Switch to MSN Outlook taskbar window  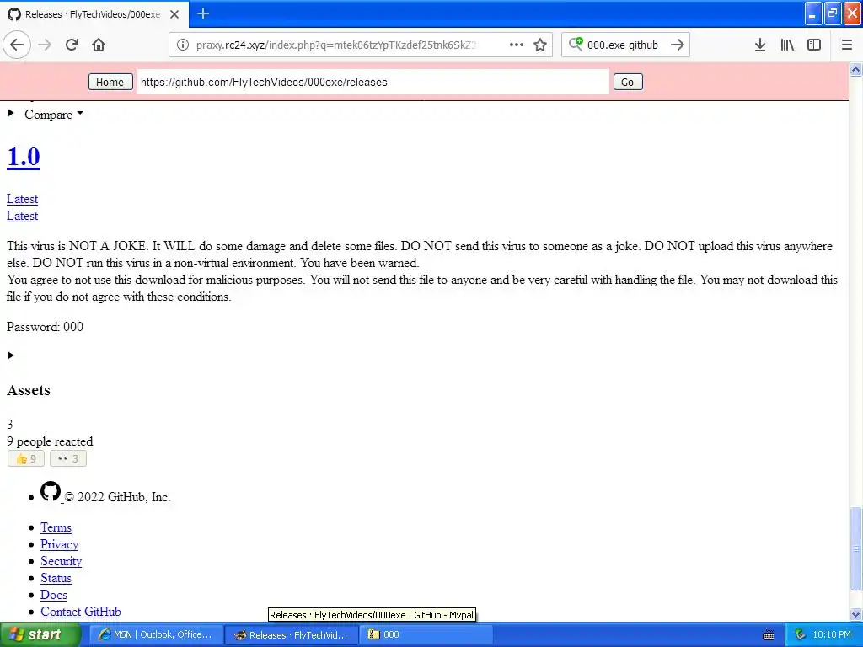156,635
